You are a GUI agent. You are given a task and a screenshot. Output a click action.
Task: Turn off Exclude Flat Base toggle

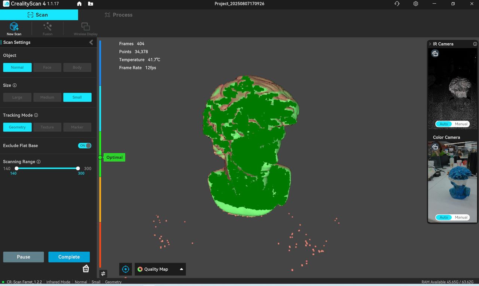pos(85,146)
